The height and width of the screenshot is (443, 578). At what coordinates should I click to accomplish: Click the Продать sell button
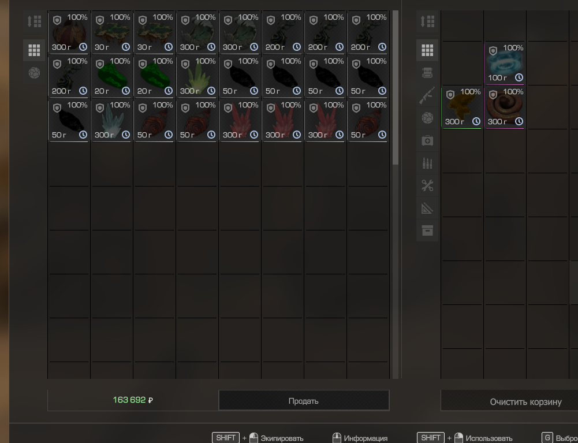pos(304,401)
